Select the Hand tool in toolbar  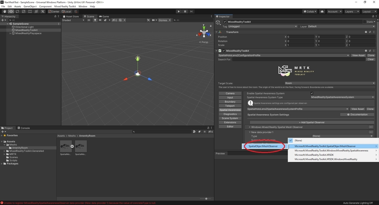4,12
